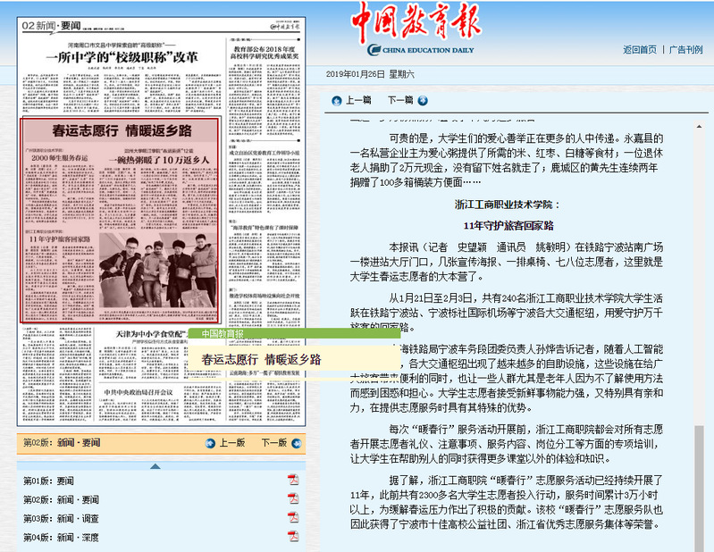Screen dimensions: 714x552
Task: Download the PDF for 第03版 新闻·调查
Action: coord(292,518)
